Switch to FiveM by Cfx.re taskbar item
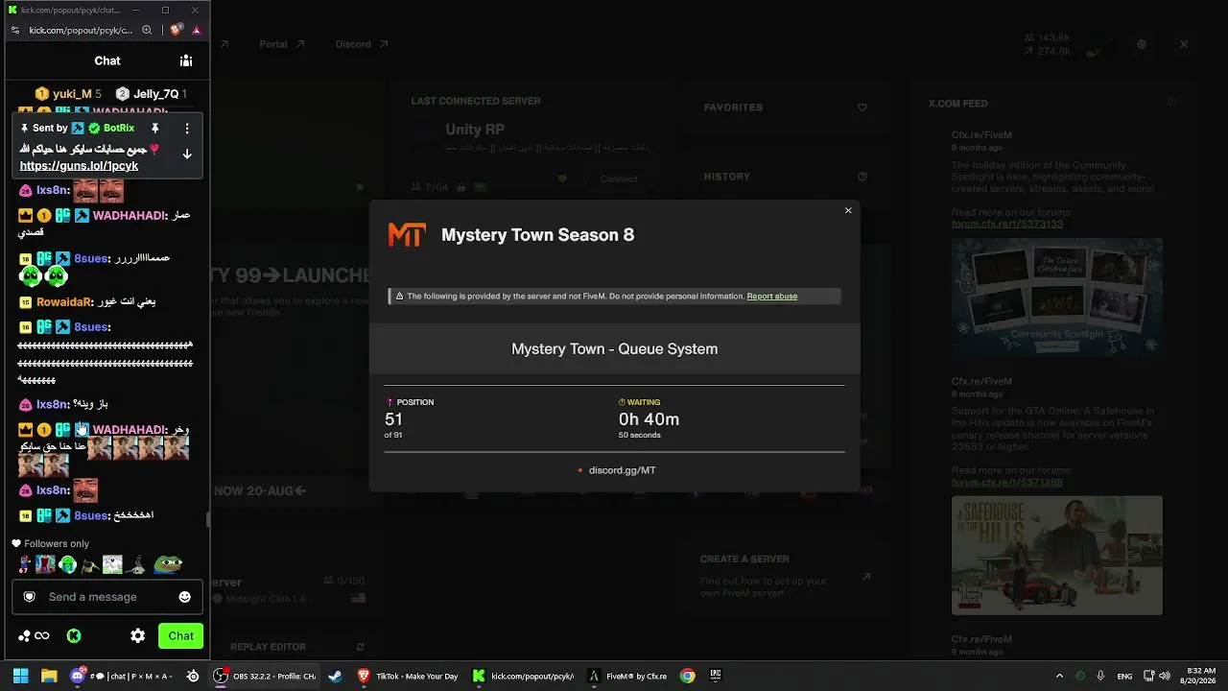Screen dimensions: 1228x691 click(x=628, y=676)
